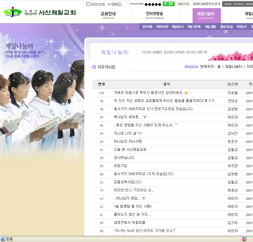Click the HOME link in top bar
The image size is (253, 242).
[x=228, y=4]
